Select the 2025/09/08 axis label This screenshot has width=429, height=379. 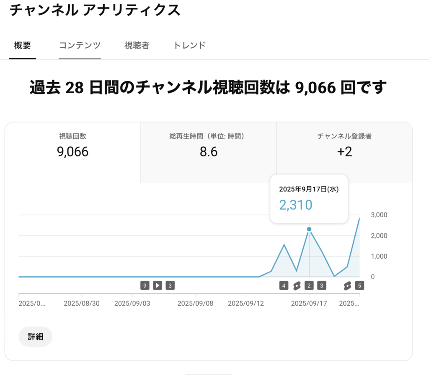(x=195, y=303)
